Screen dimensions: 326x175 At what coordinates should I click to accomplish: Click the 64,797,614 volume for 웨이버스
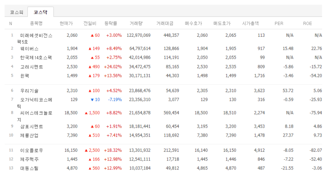(140, 49)
